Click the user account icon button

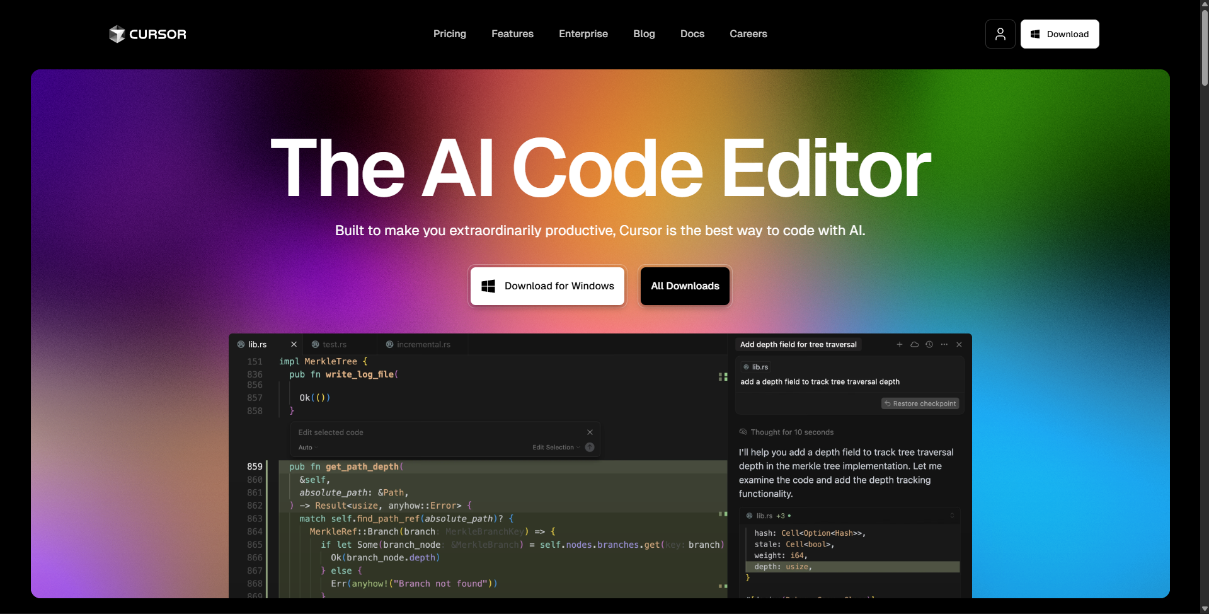click(1000, 34)
